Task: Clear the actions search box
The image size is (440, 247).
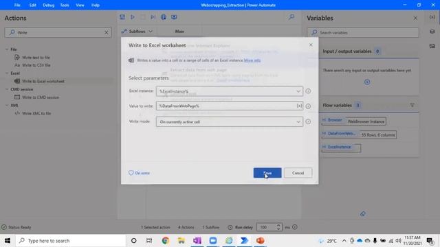Action: tap(107, 32)
